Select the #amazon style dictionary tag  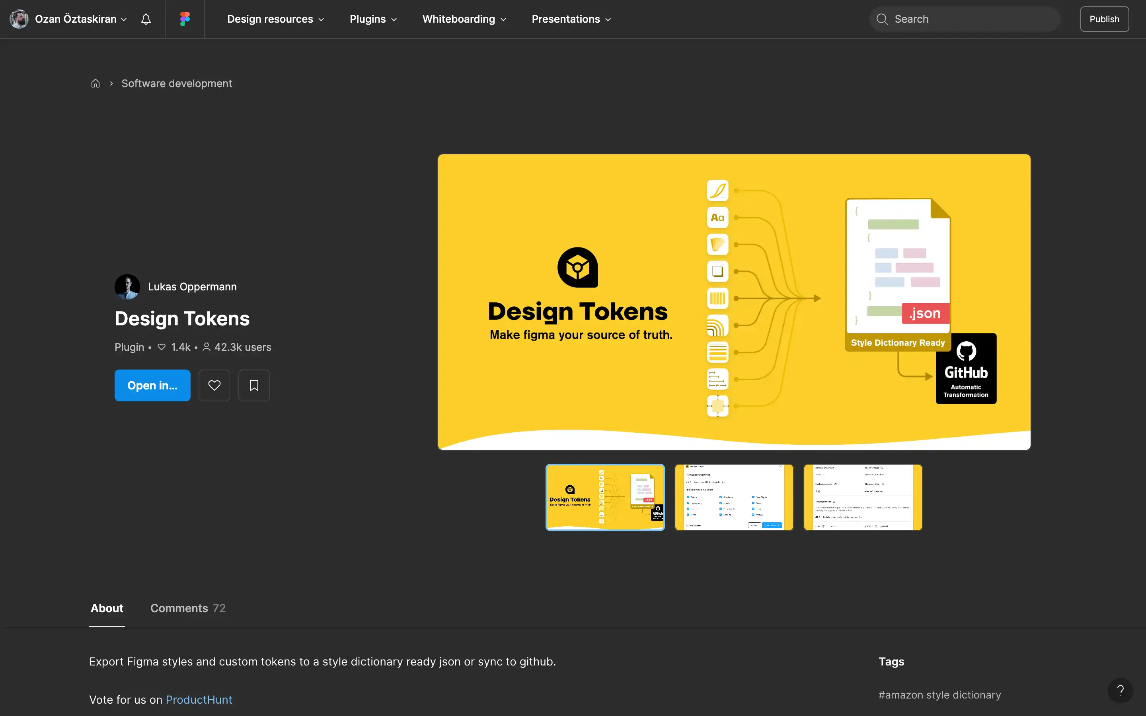click(x=939, y=695)
